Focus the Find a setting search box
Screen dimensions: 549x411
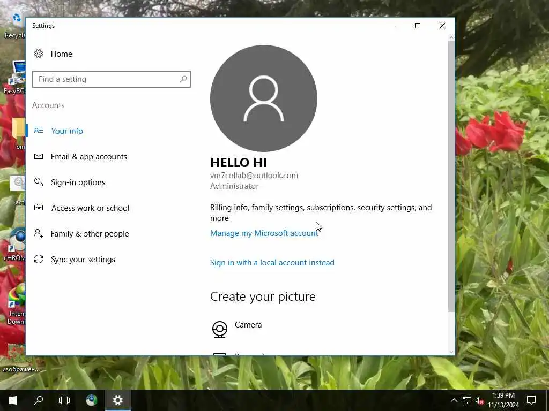click(x=112, y=79)
